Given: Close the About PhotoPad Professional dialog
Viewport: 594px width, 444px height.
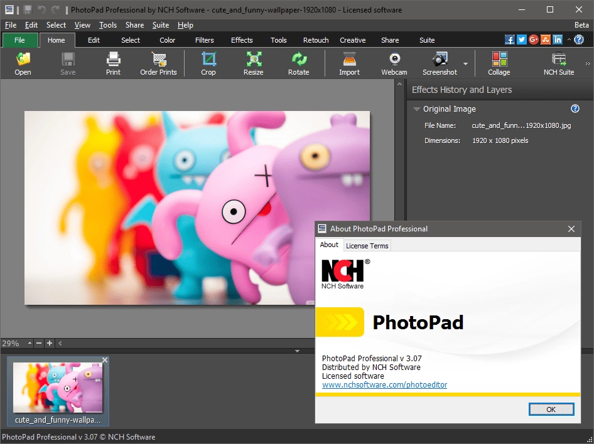Looking at the screenshot, I should click(x=571, y=229).
